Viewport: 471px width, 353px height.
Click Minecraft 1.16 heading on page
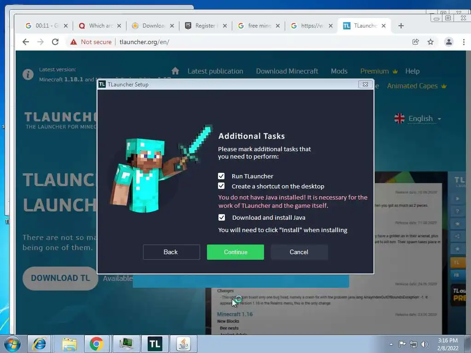pyautogui.click(x=235, y=314)
